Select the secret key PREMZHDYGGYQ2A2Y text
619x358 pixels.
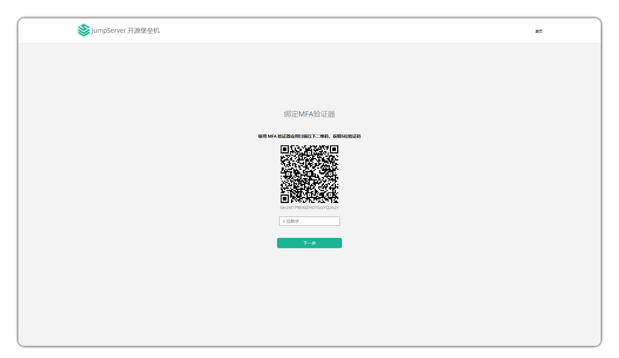pyautogui.click(x=317, y=208)
